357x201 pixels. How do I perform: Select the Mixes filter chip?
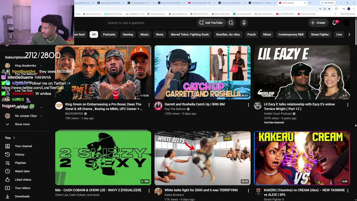[x=267, y=35]
